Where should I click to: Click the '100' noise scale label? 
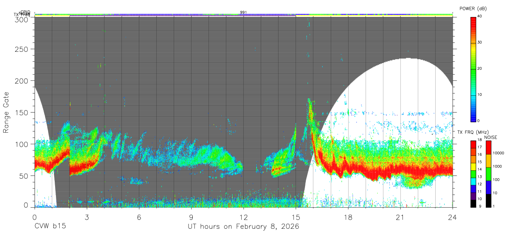496,180
